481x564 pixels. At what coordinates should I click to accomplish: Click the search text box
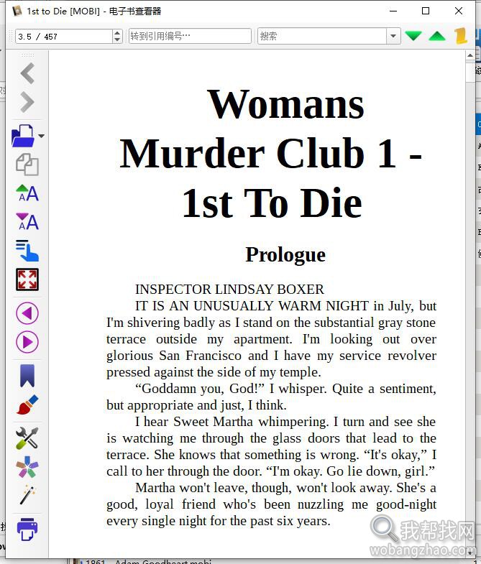coord(322,36)
